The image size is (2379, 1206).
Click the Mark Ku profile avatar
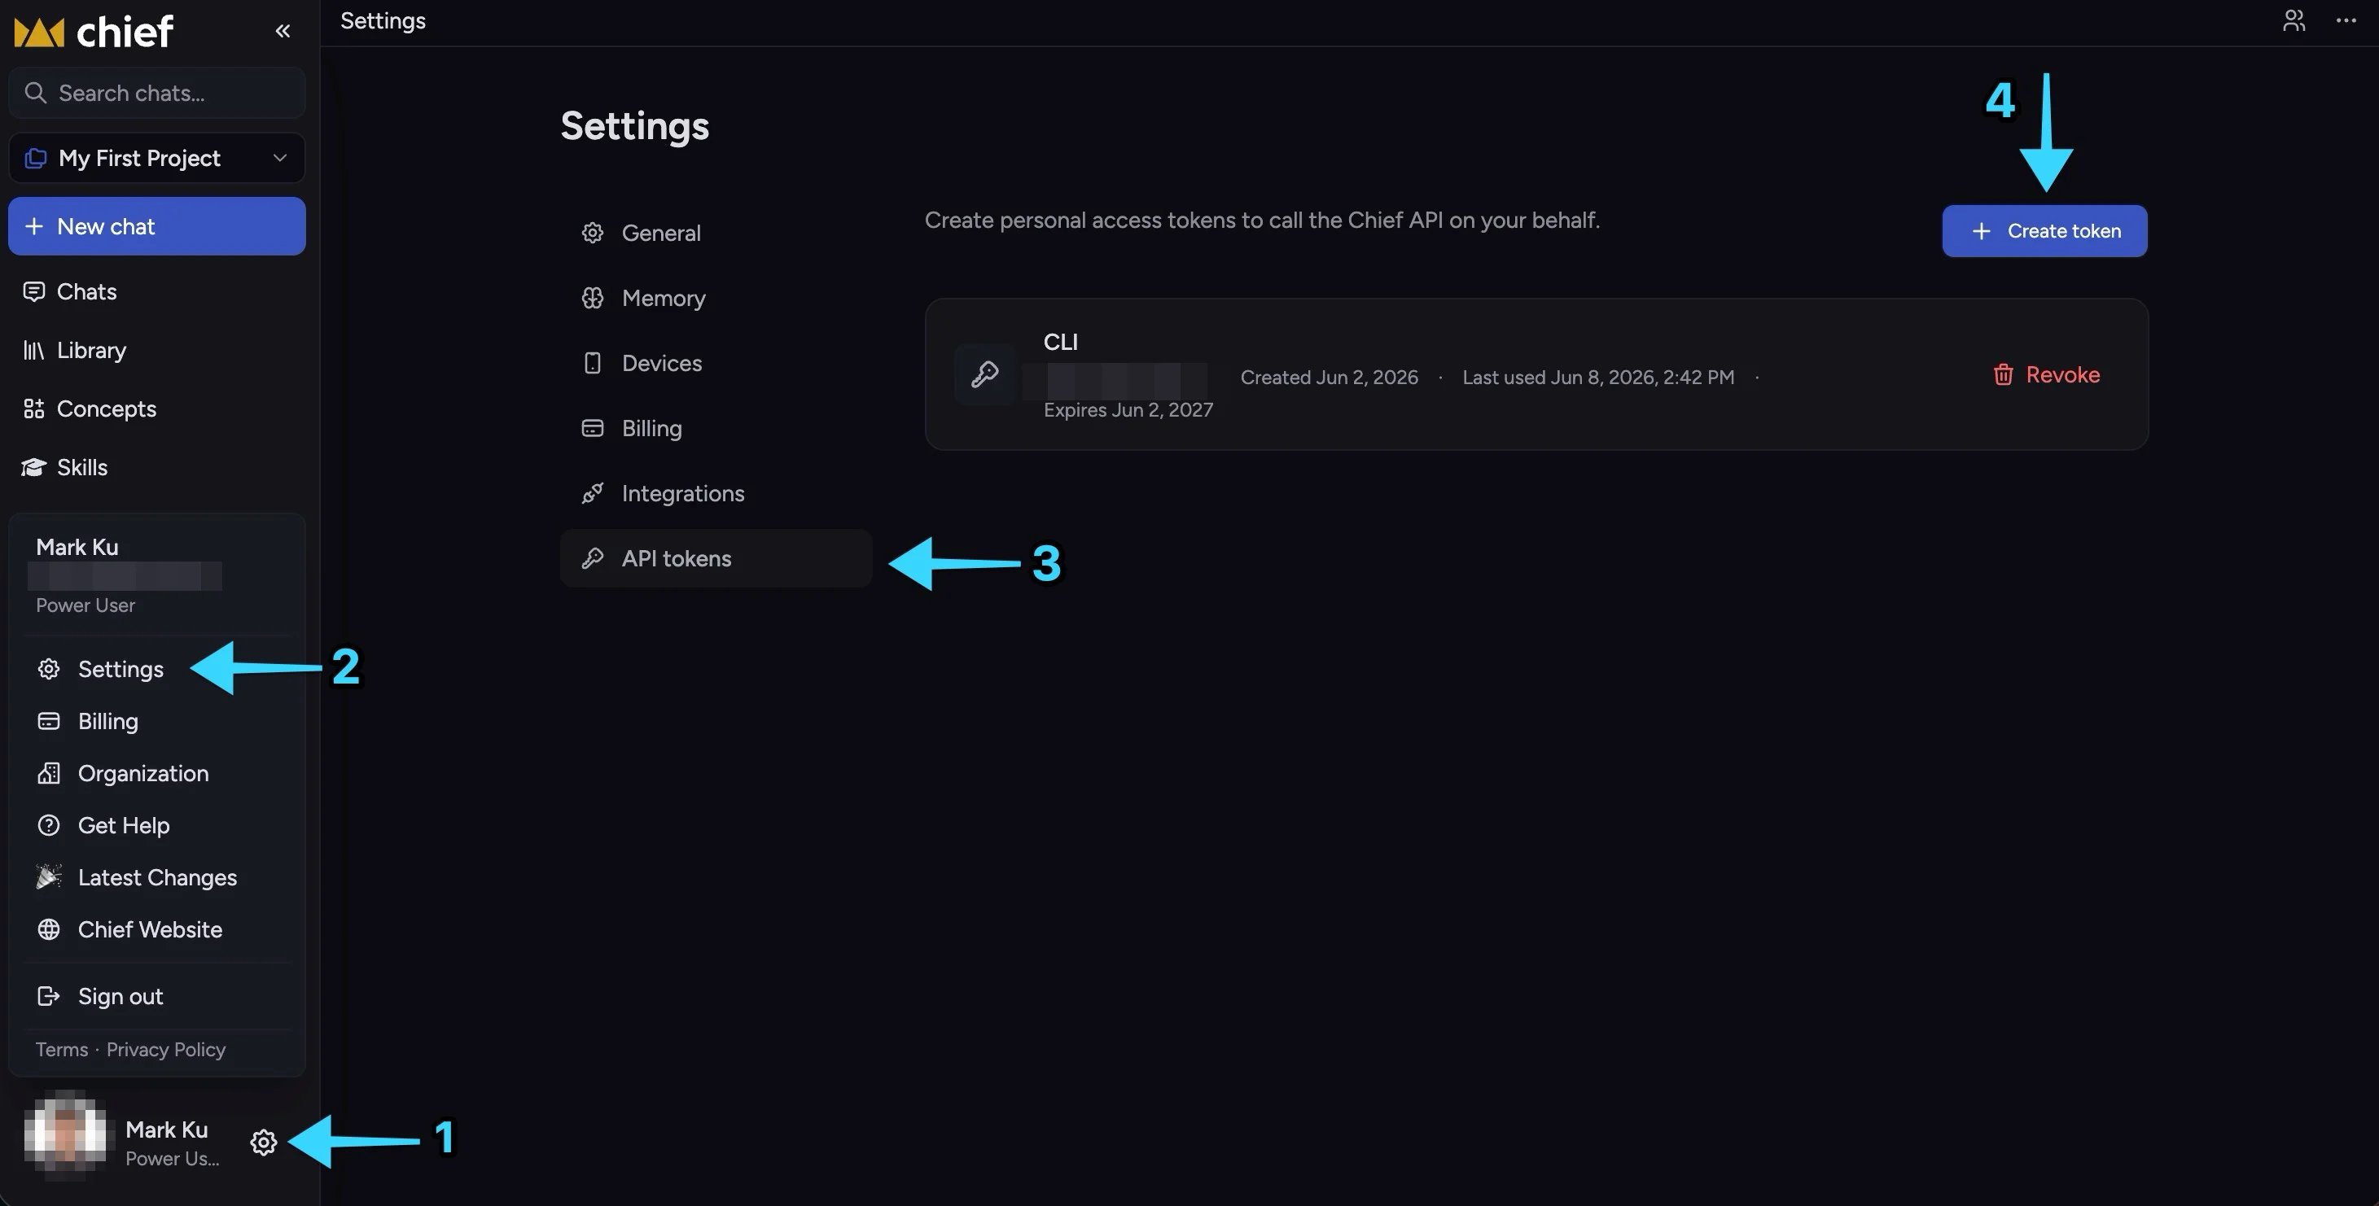click(x=64, y=1136)
